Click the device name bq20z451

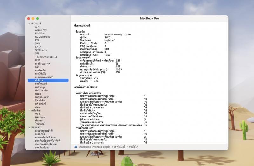tap(110, 40)
